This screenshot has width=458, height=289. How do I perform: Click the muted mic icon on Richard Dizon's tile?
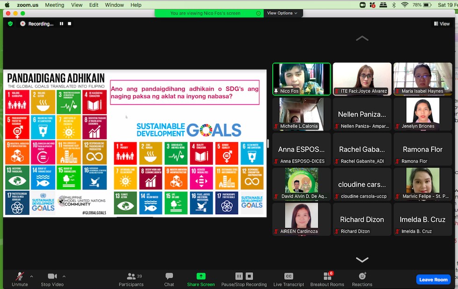[337, 231]
